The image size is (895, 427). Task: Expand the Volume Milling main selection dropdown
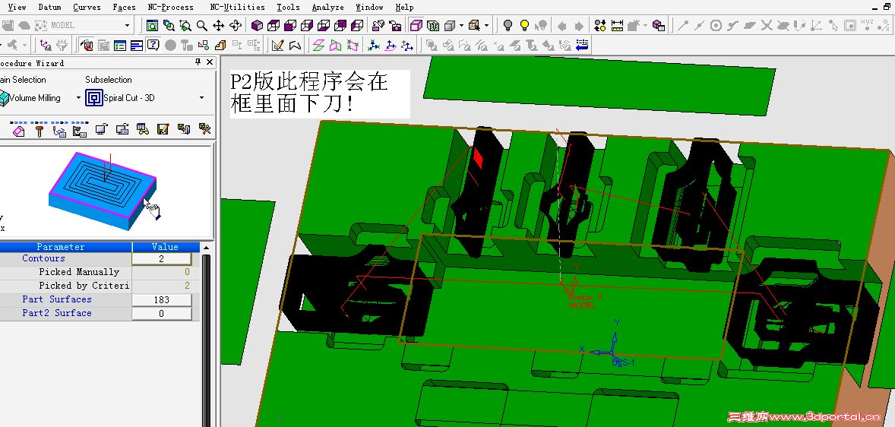tap(79, 98)
